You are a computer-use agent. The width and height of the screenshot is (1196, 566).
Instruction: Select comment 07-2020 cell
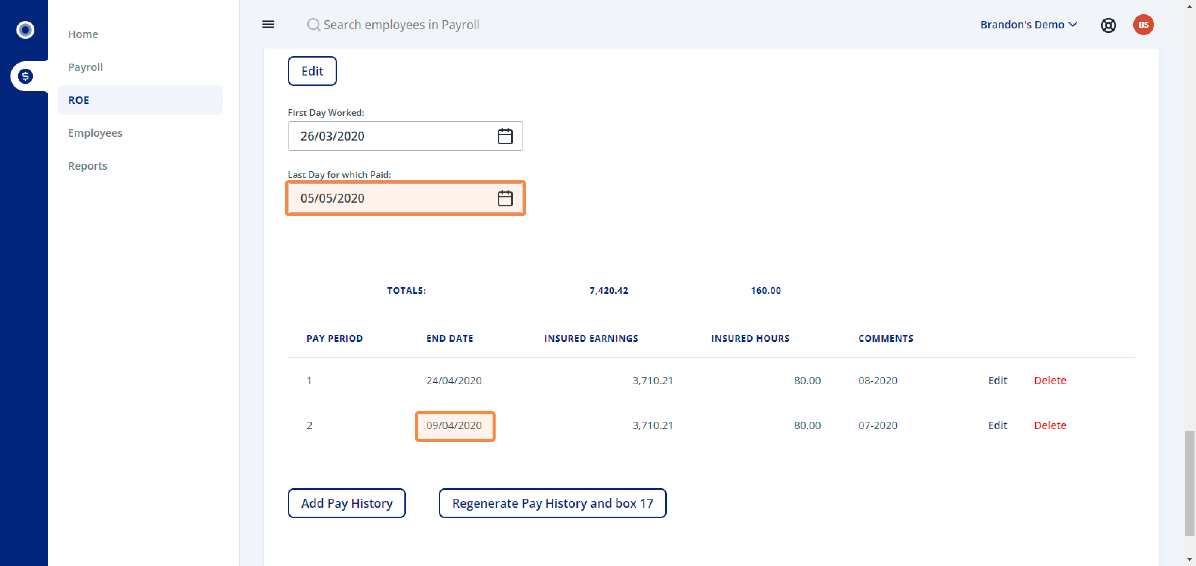point(878,425)
